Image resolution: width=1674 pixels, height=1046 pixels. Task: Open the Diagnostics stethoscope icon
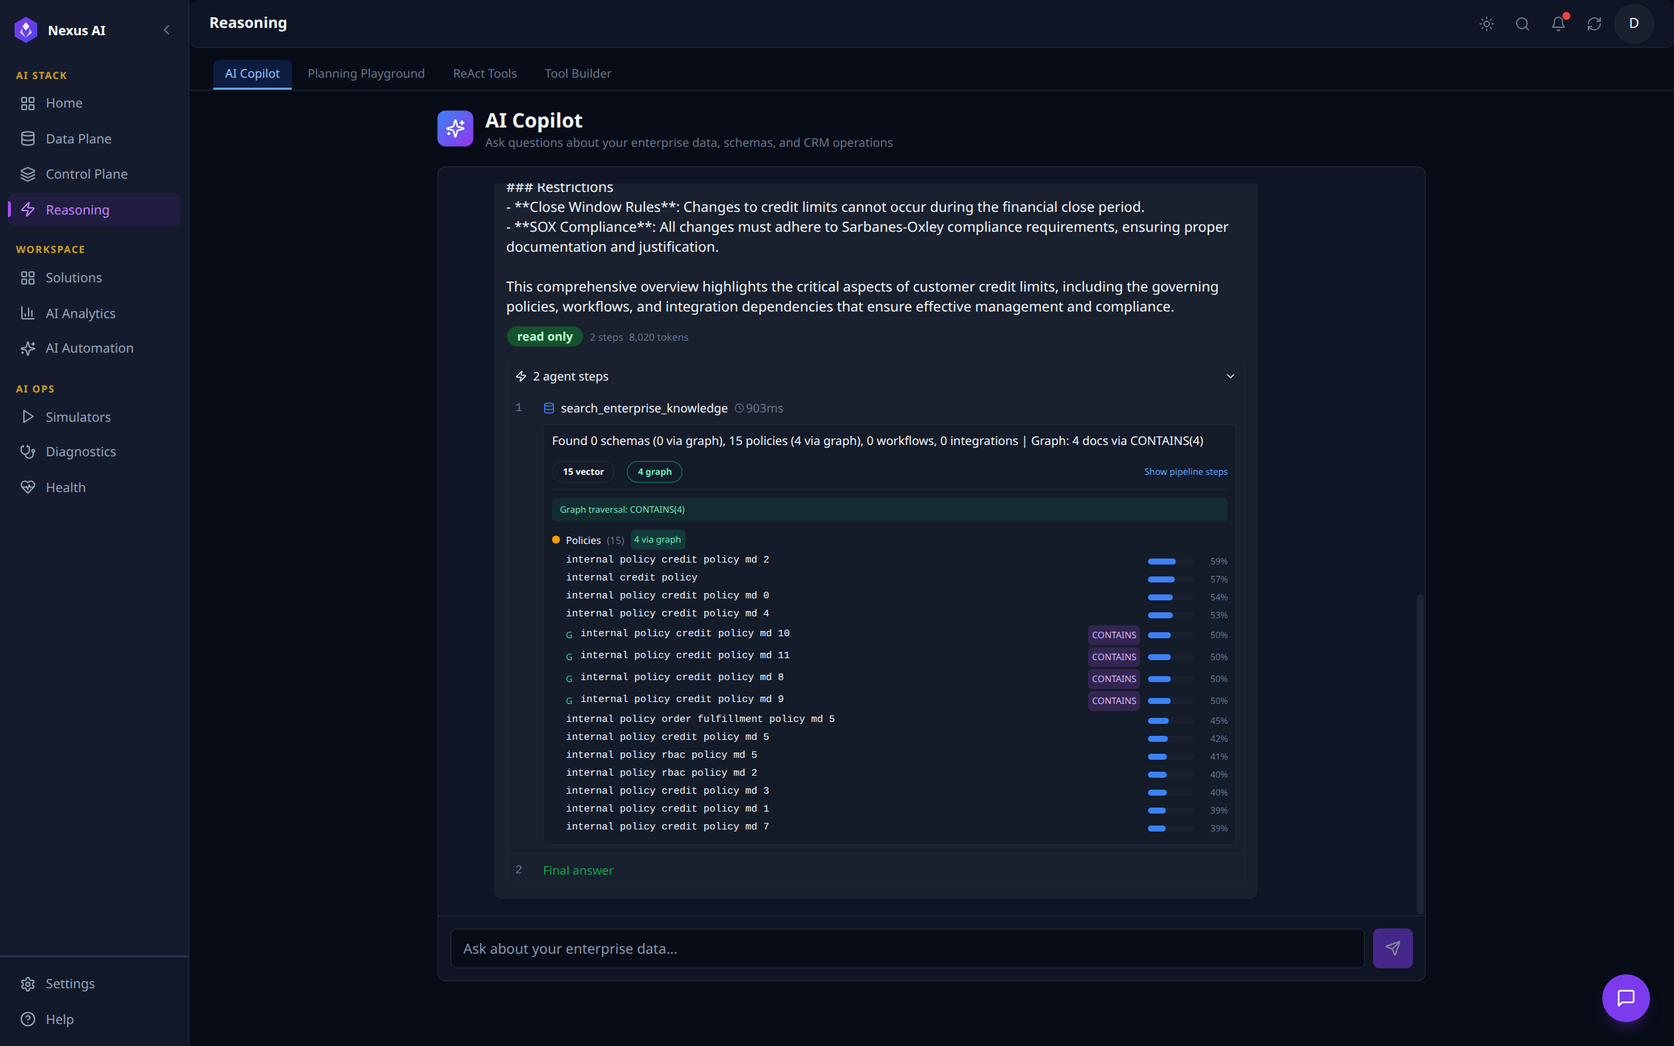coord(28,452)
